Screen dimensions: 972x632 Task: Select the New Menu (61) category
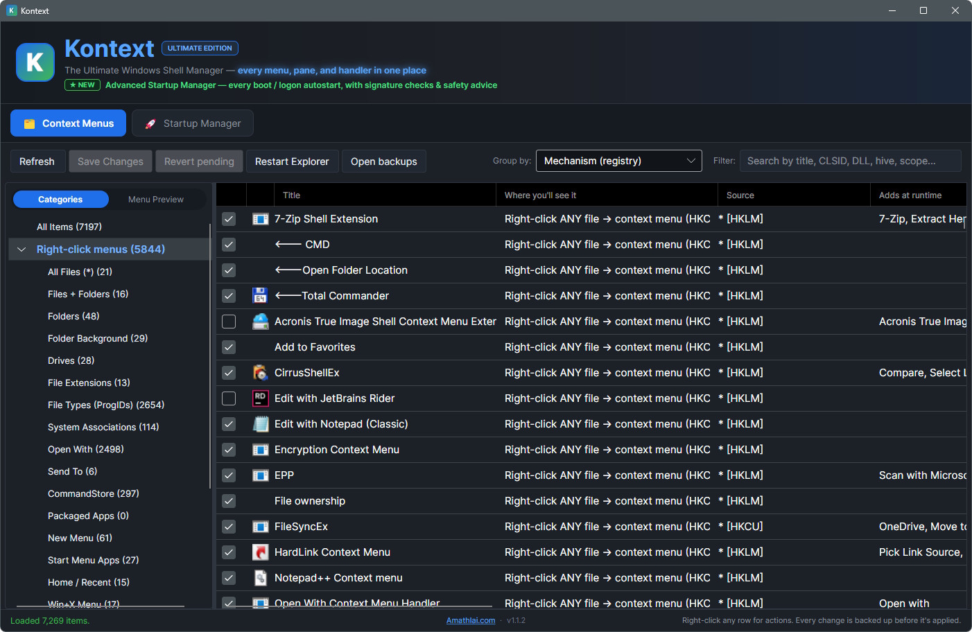[x=80, y=538]
